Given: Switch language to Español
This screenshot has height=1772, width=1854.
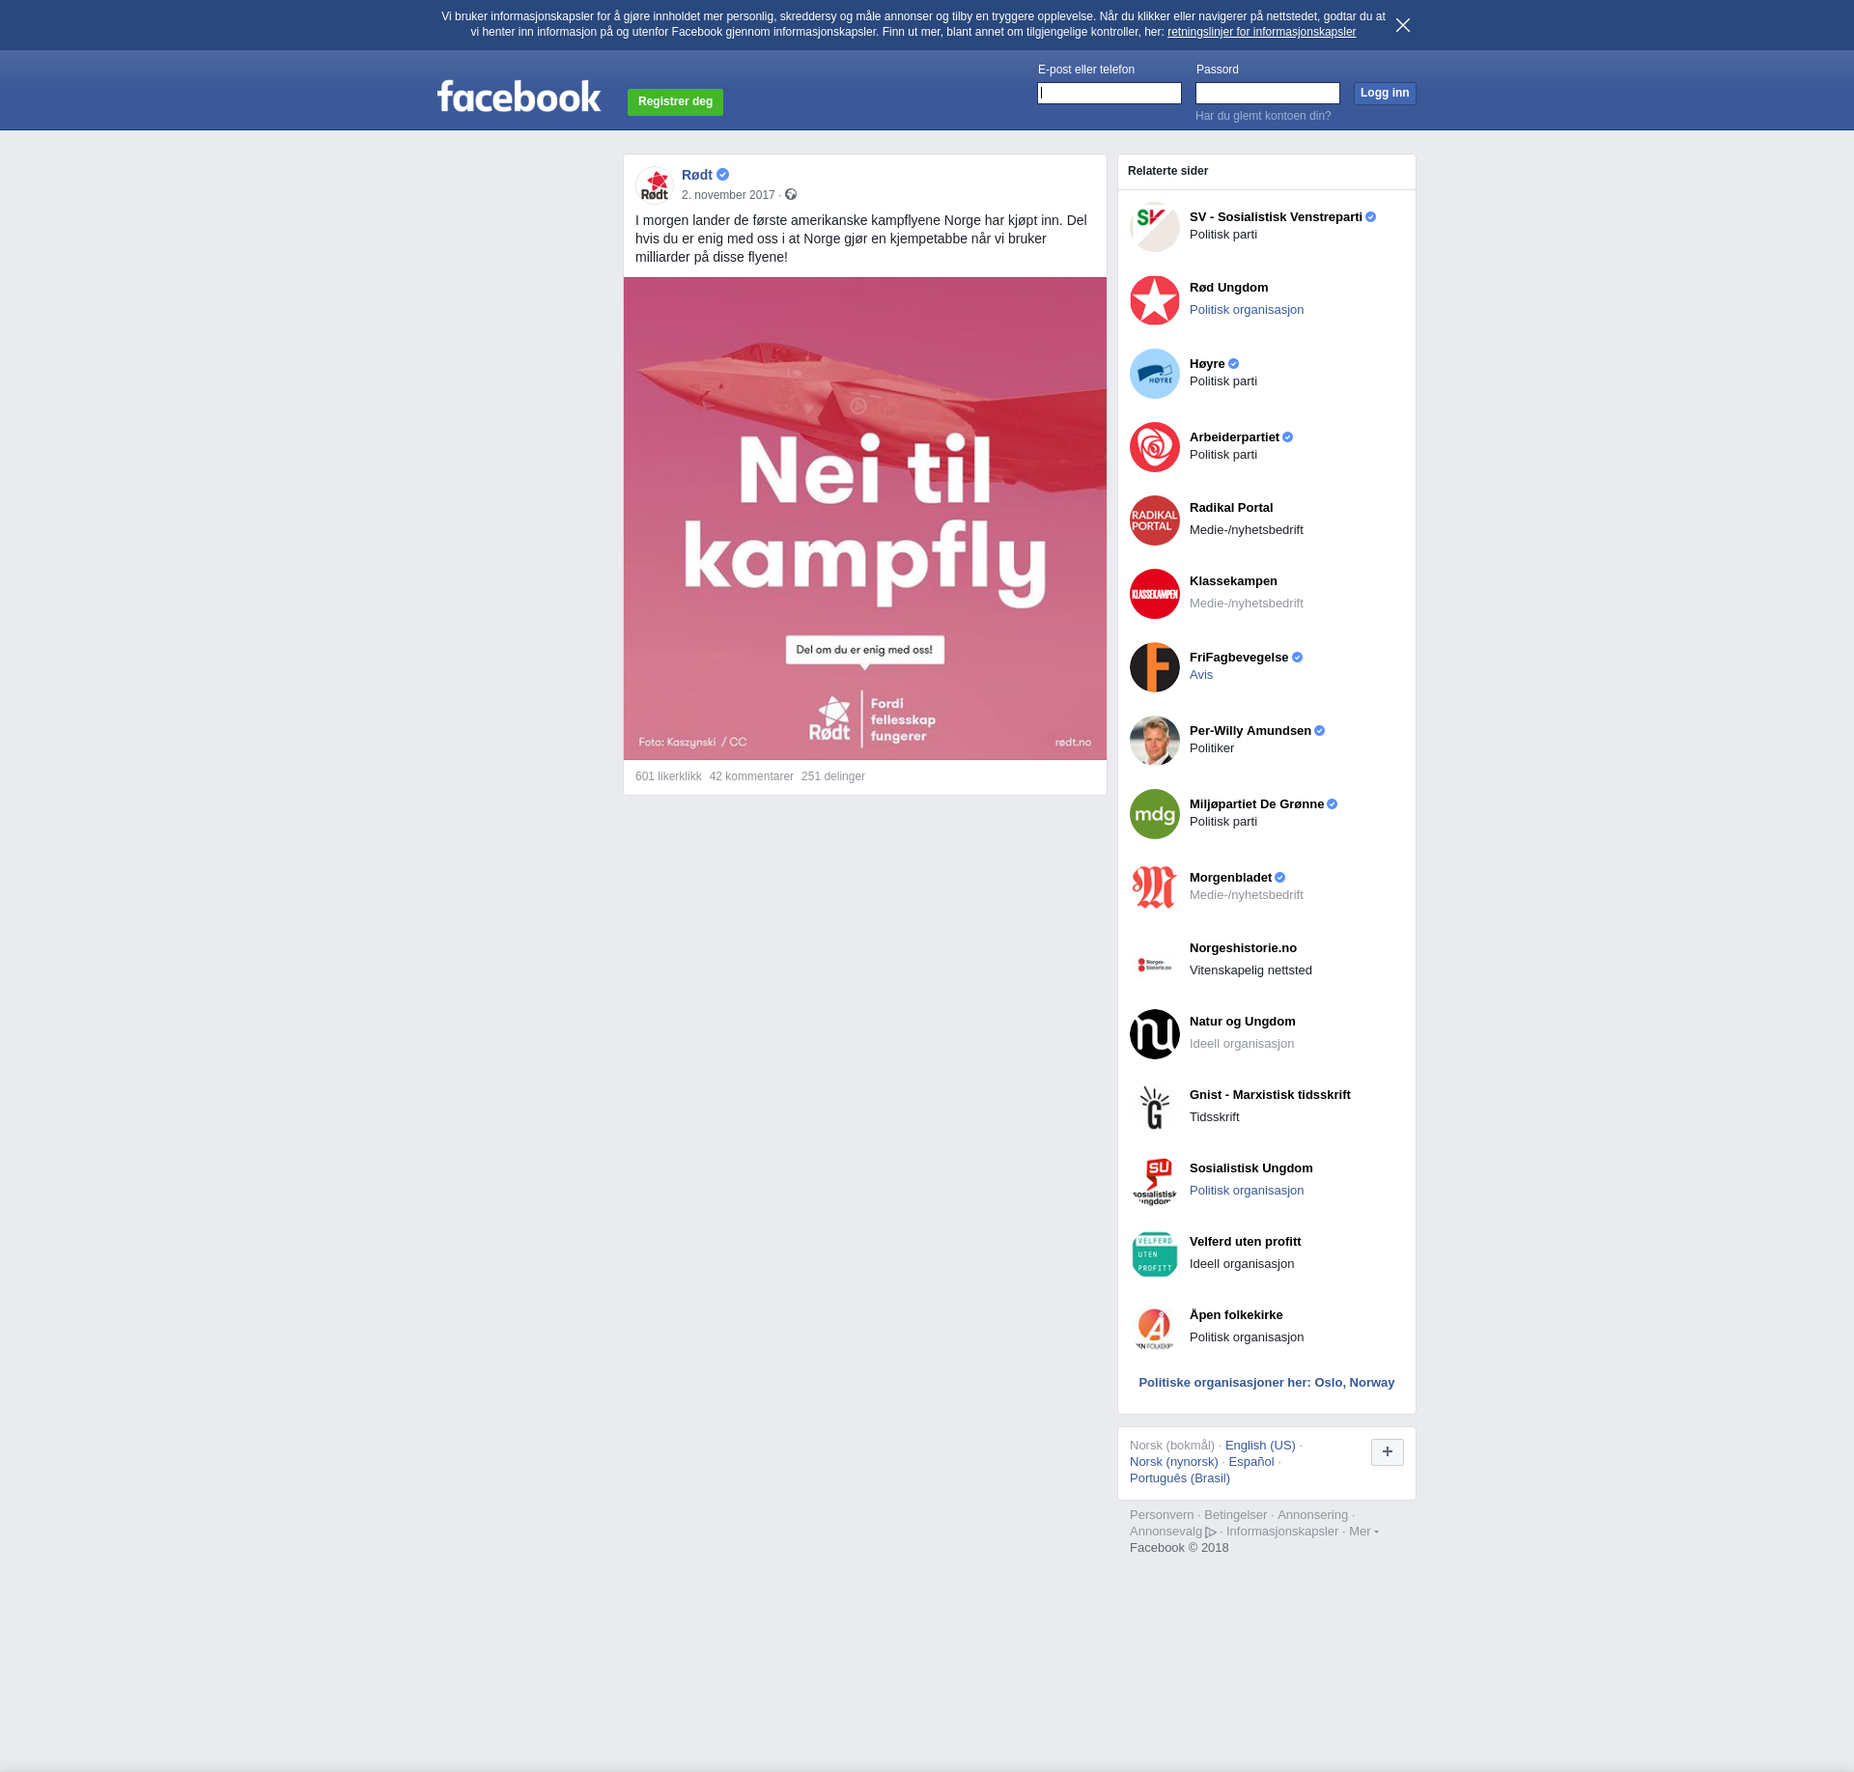Looking at the screenshot, I should (1250, 1462).
